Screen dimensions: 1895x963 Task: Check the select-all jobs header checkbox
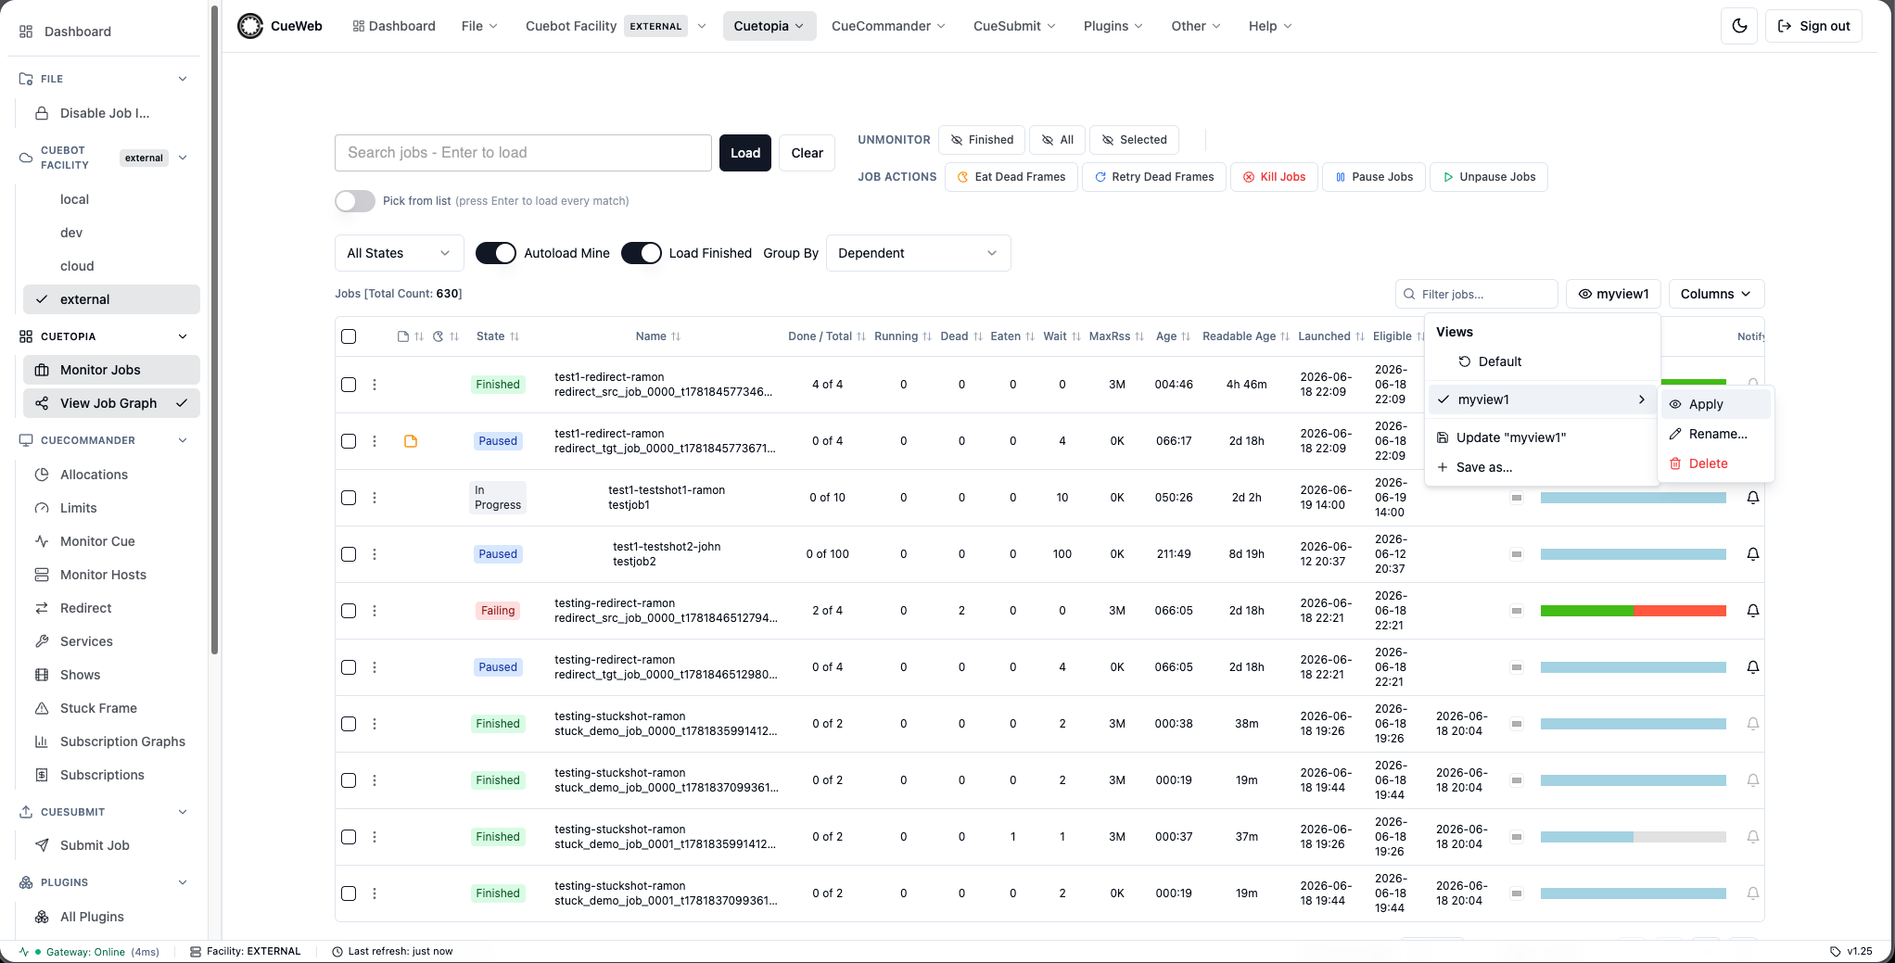(x=349, y=336)
